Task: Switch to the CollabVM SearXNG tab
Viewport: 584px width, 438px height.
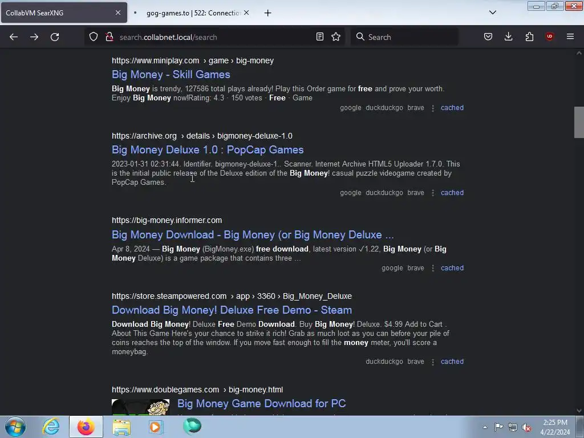Action: click(64, 13)
